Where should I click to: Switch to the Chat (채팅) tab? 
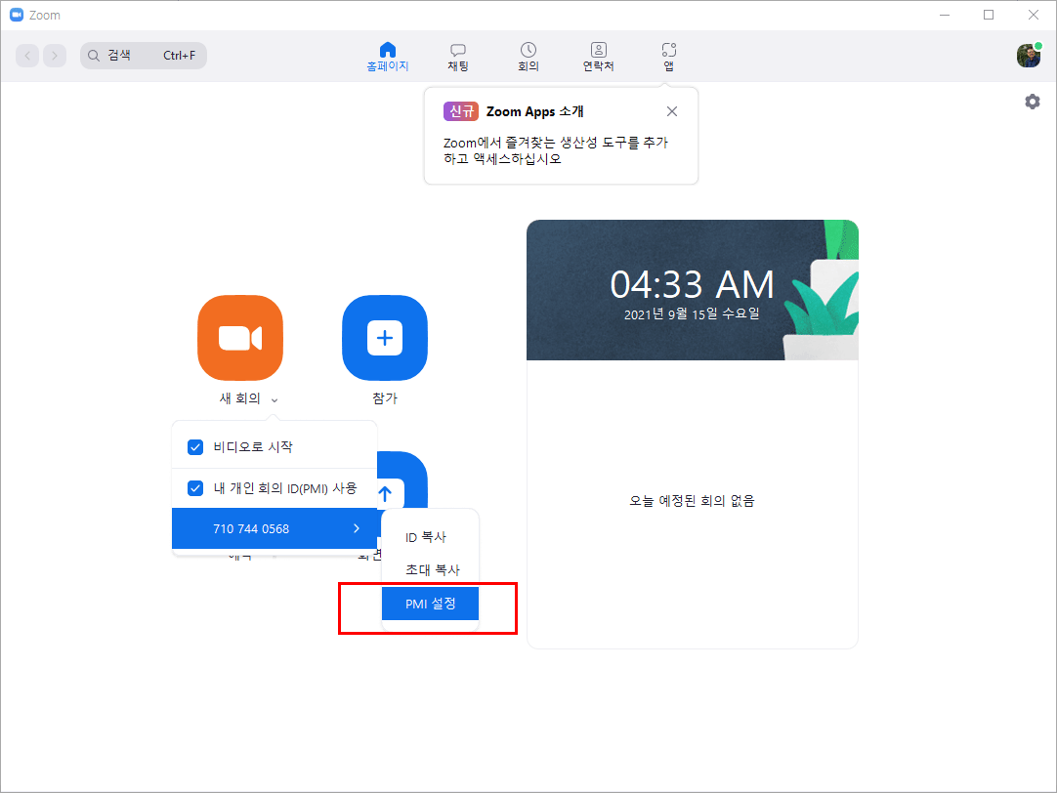click(x=458, y=57)
